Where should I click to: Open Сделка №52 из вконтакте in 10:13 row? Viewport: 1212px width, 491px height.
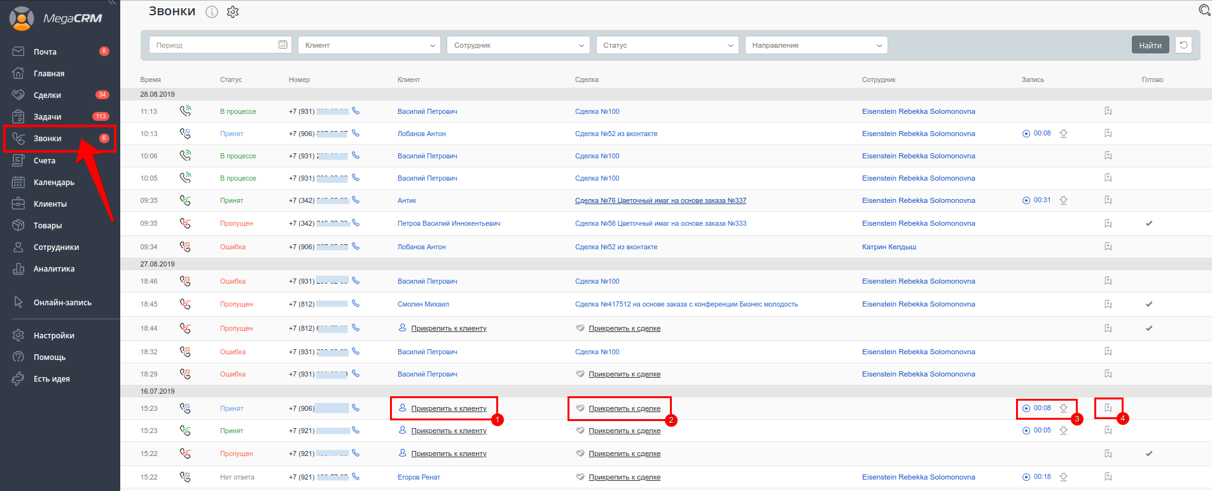pyautogui.click(x=616, y=134)
